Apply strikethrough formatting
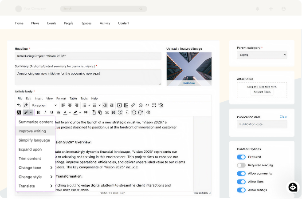This screenshot has width=302, height=199. click(59, 112)
